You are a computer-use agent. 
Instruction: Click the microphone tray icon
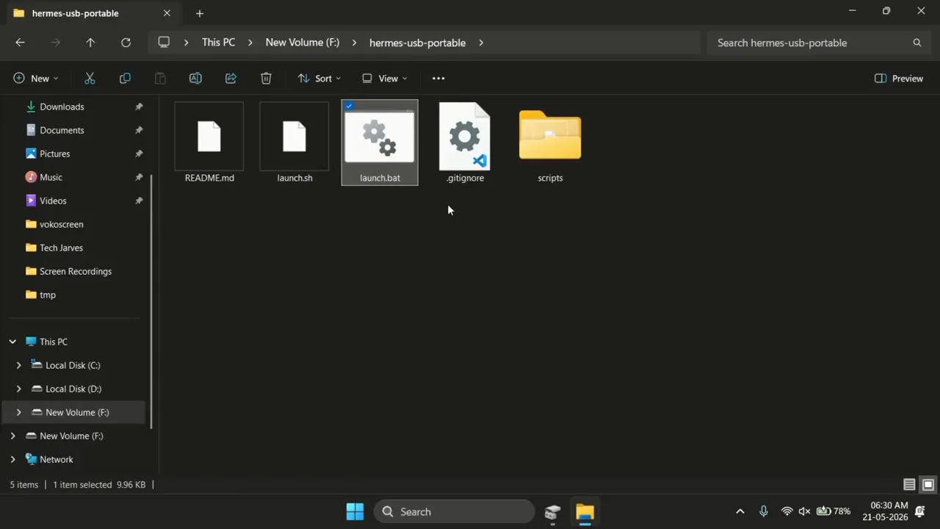pyautogui.click(x=764, y=511)
